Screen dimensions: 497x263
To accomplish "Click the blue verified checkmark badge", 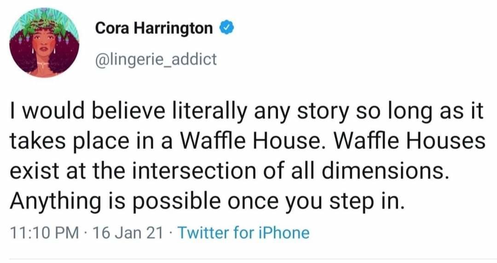I will click(x=226, y=29).
